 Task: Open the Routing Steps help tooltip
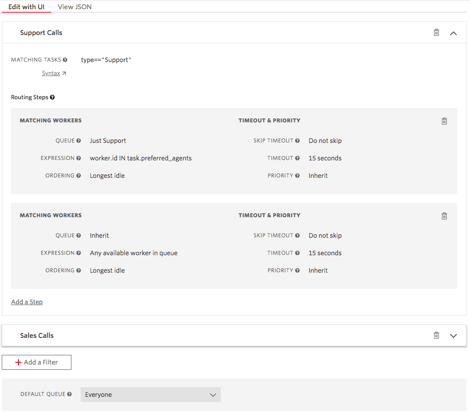coord(52,97)
